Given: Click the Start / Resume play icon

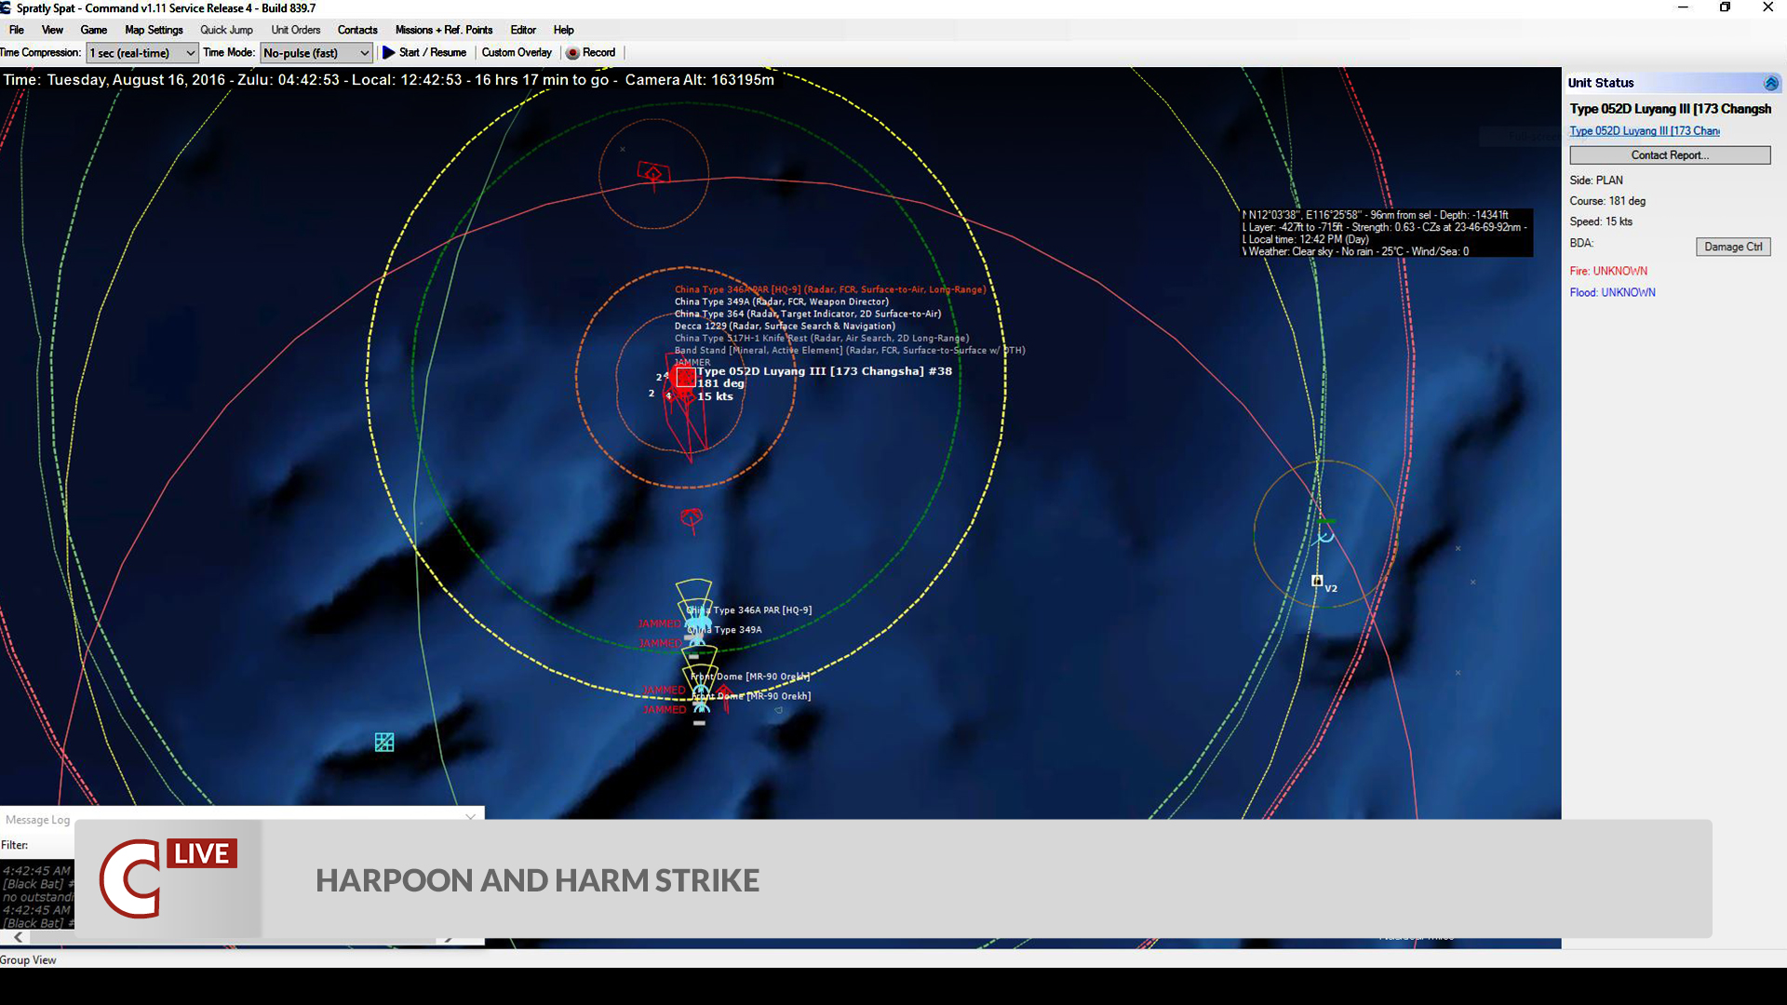Looking at the screenshot, I should click(x=389, y=53).
